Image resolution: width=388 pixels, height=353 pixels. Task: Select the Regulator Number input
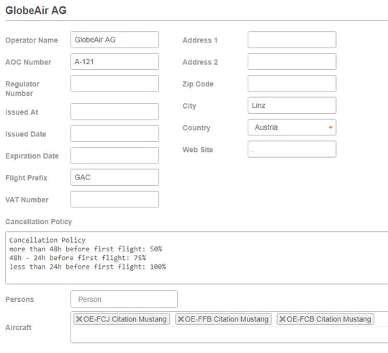[114, 84]
